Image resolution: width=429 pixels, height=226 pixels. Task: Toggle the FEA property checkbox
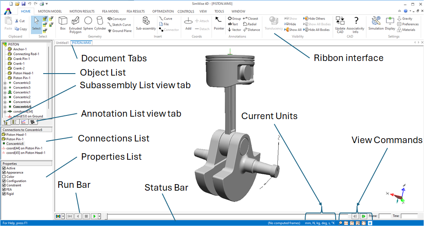[4, 189]
